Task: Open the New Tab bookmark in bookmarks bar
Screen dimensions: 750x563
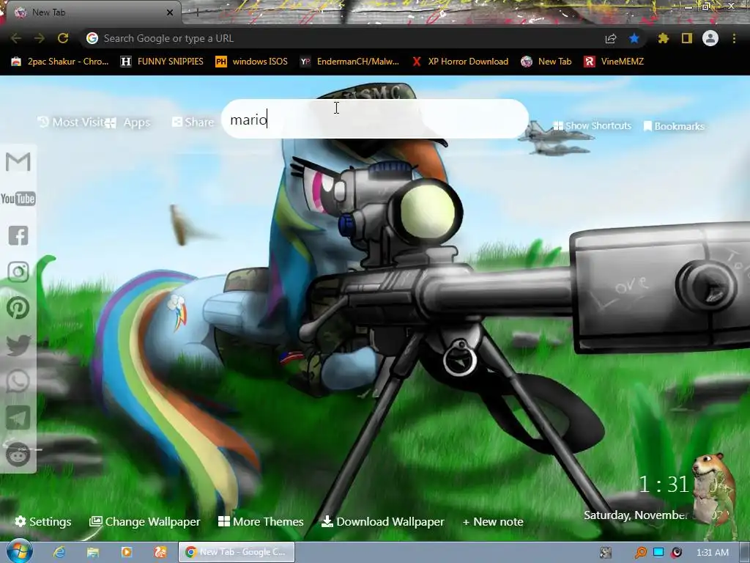Action: (x=546, y=62)
